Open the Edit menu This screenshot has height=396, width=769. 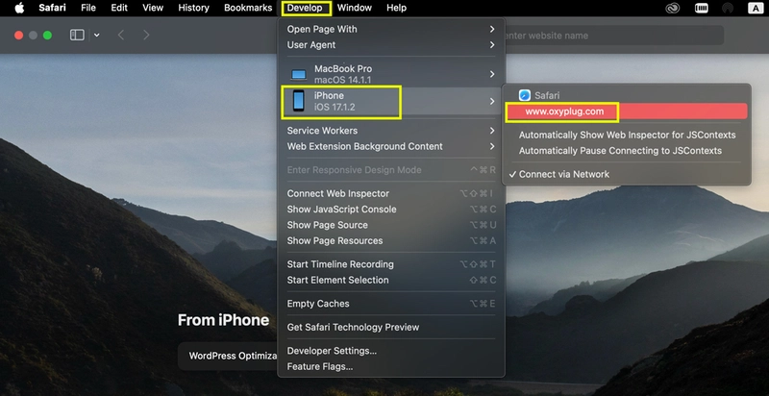click(x=119, y=8)
